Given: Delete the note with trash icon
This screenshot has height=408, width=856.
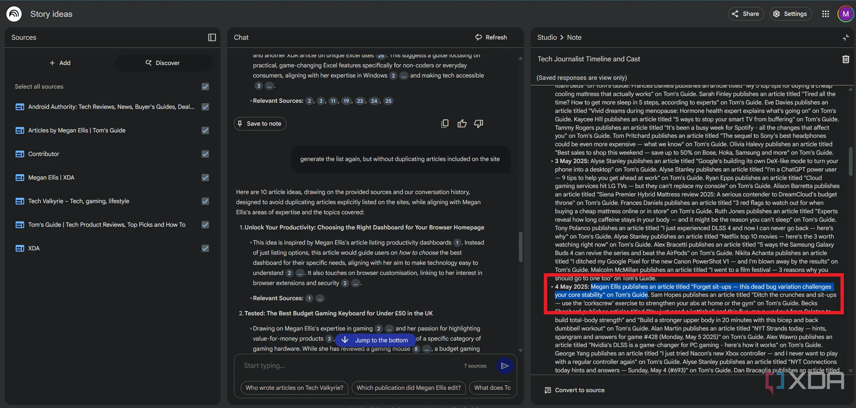Looking at the screenshot, I should click(846, 59).
